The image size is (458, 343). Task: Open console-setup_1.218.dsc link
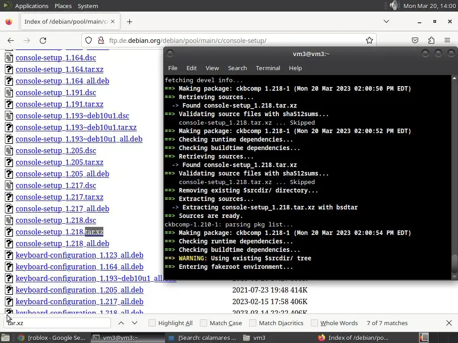click(x=56, y=221)
